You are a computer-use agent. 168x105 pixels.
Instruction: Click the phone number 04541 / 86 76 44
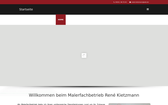(121, 2)
